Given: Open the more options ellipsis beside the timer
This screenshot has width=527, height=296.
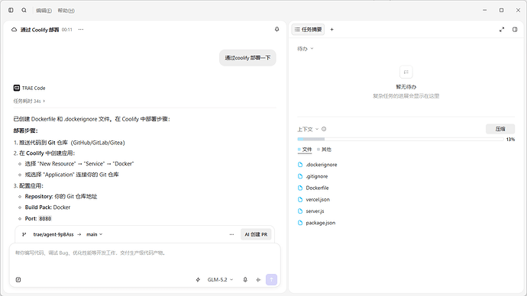Looking at the screenshot, I should (81, 30).
